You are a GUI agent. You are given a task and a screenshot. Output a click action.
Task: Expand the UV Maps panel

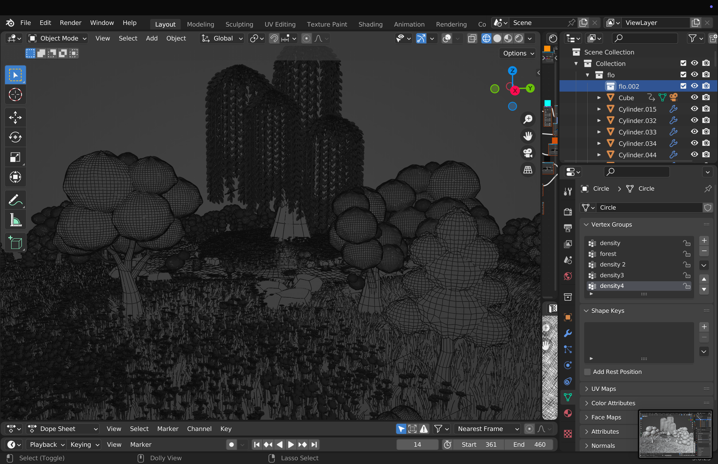(x=603, y=389)
